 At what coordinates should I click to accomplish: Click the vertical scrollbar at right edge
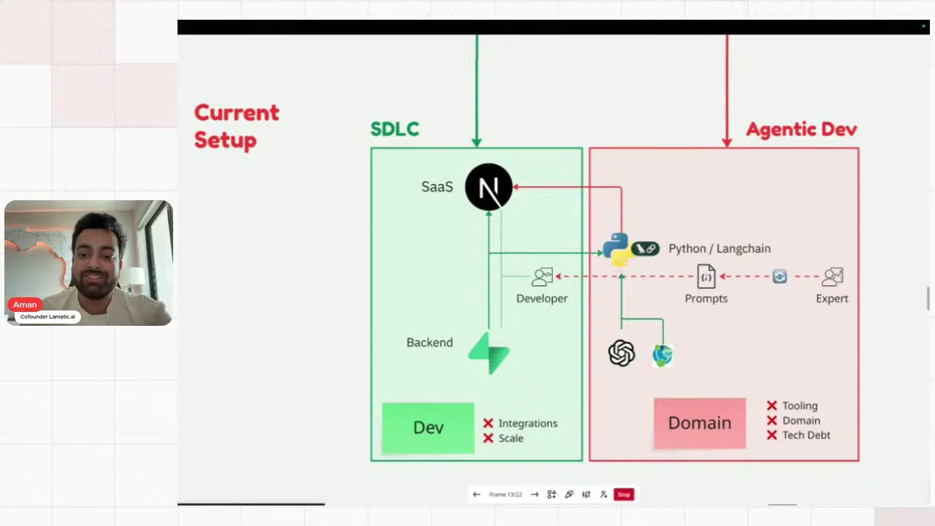pos(929,299)
